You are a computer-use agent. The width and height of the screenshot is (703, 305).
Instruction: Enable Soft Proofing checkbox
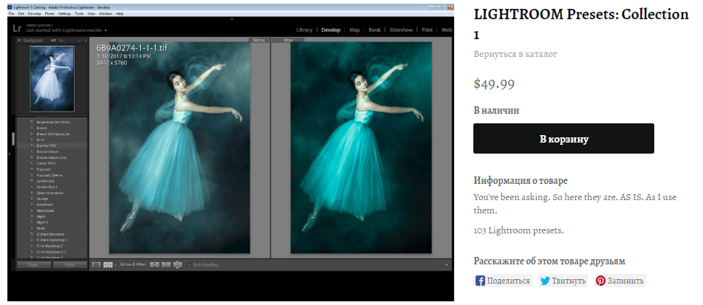coord(189,264)
